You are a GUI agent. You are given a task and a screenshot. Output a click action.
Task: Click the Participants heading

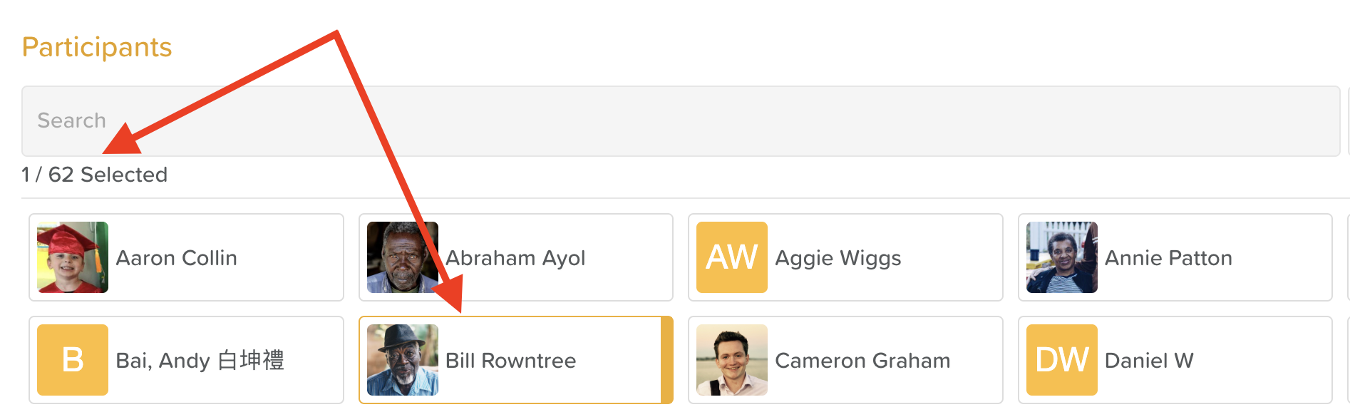click(x=97, y=47)
